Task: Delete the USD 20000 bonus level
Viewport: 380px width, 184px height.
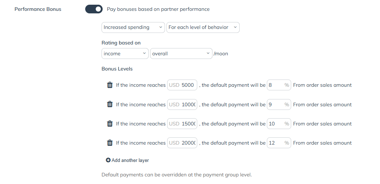Action: point(110,143)
